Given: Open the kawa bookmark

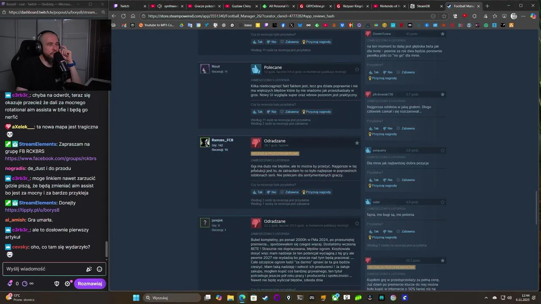Looking at the screenshot, I should click(x=245, y=25).
